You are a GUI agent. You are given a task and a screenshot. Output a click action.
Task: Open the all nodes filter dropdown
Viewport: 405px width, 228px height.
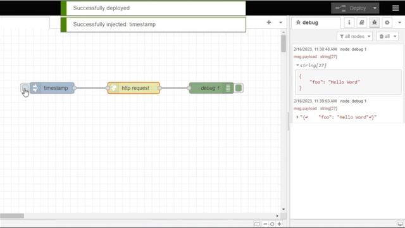pos(355,37)
